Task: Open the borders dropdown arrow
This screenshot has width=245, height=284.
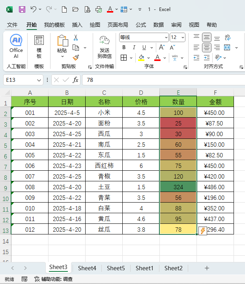Action: pos(131,58)
